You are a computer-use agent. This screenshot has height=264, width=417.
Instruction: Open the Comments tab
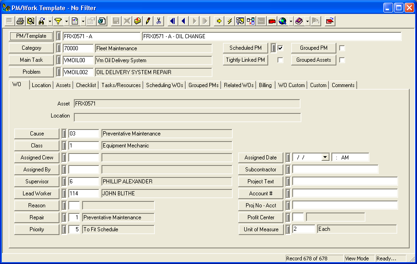pyautogui.click(x=343, y=85)
